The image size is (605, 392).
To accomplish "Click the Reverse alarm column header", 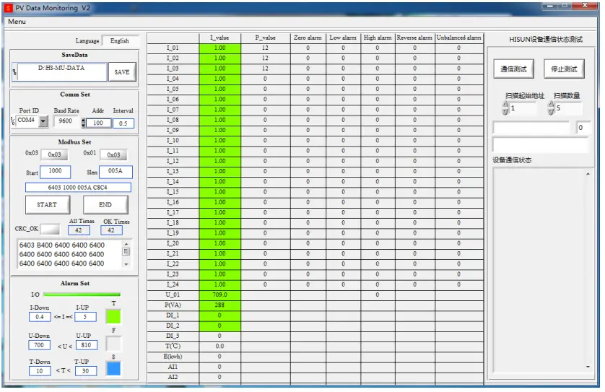I will [x=415, y=38].
